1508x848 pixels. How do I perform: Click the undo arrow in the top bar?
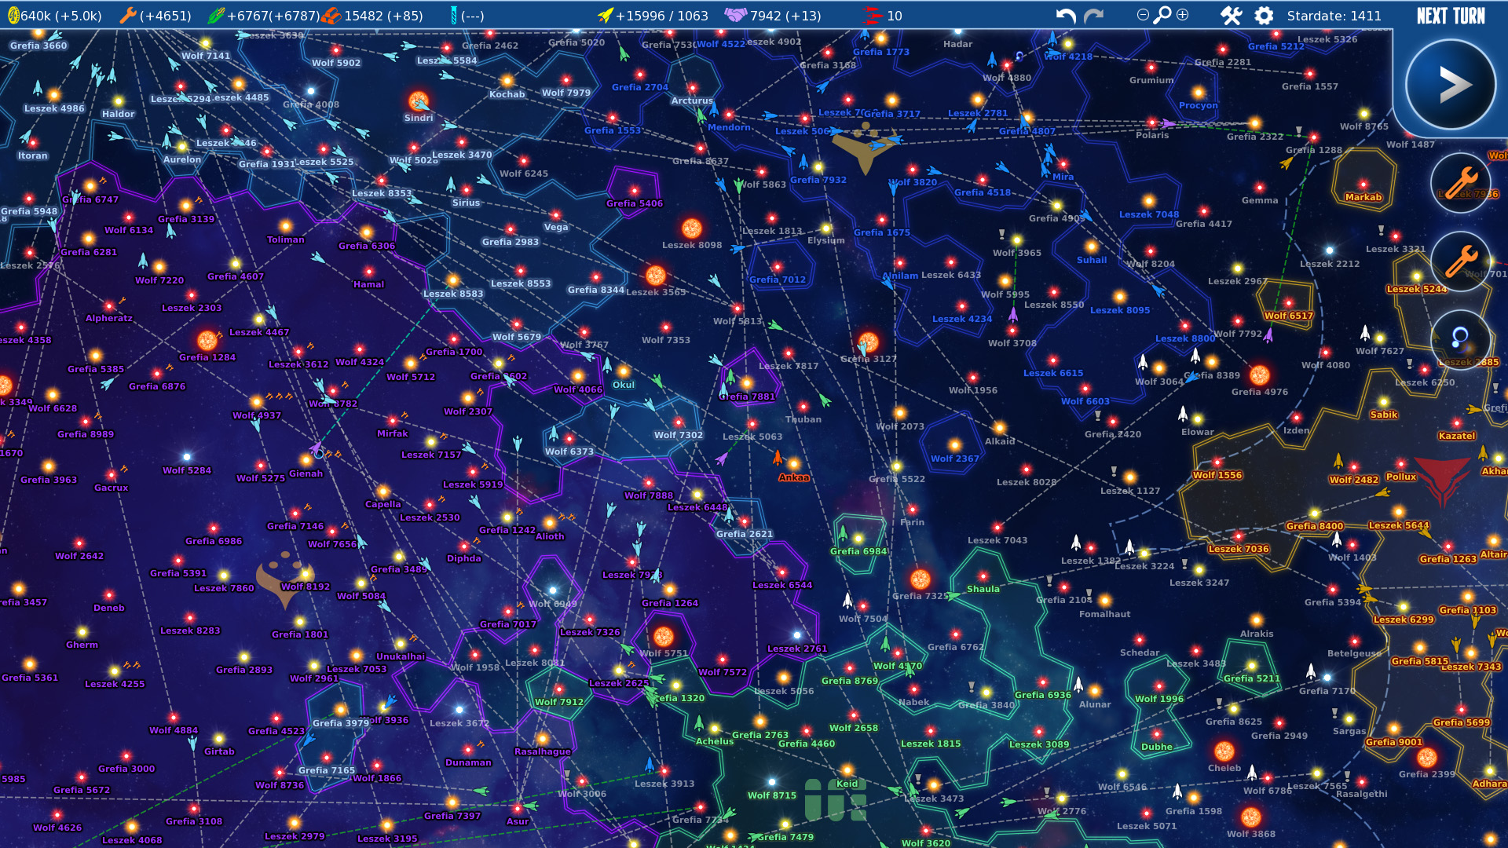[x=1065, y=14]
